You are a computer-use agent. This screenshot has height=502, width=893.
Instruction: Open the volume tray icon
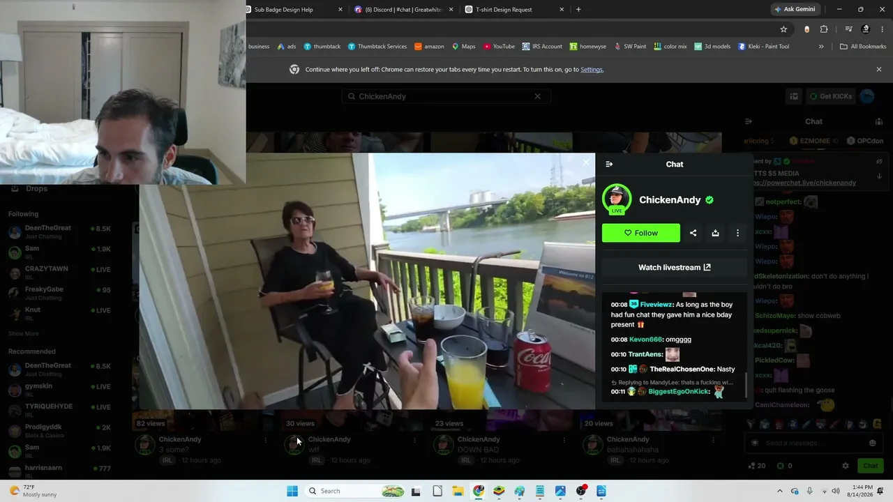coord(837,491)
